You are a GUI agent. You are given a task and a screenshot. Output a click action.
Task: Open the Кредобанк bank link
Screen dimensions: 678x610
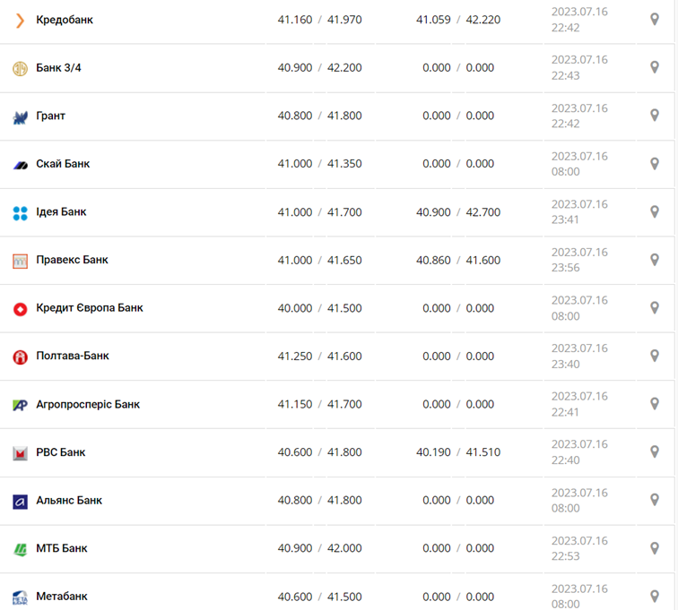click(x=65, y=20)
